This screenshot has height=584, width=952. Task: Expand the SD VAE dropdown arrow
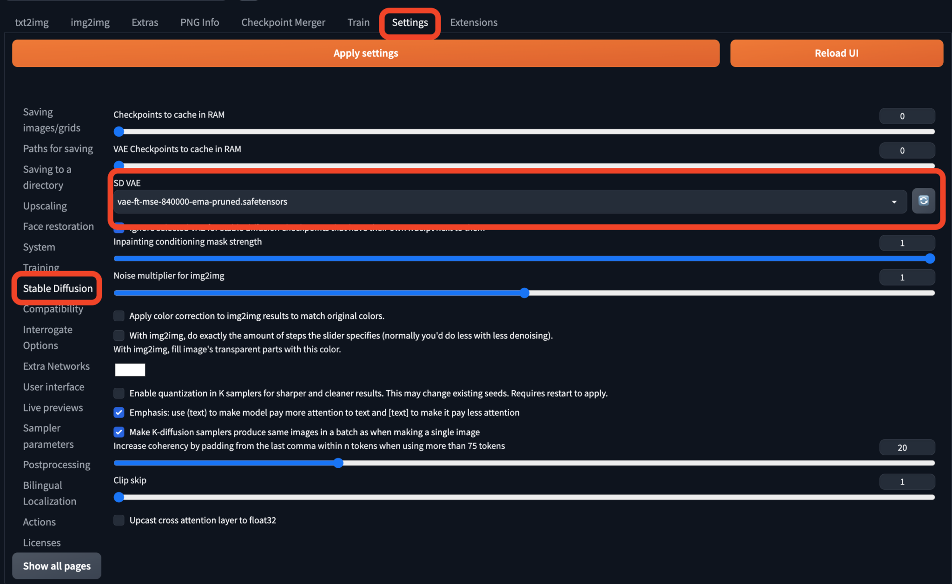click(x=894, y=202)
